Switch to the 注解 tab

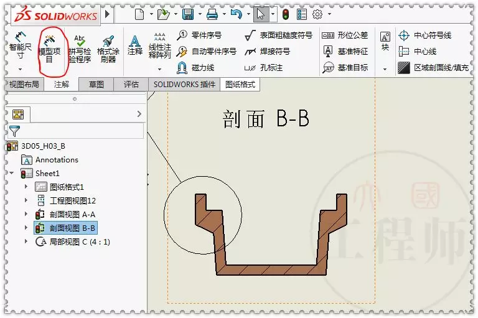(62, 84)
